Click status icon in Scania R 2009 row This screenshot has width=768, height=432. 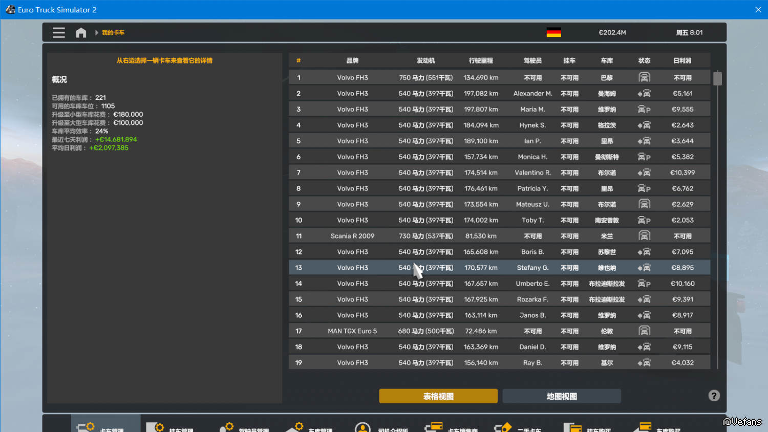pos(644,236)
